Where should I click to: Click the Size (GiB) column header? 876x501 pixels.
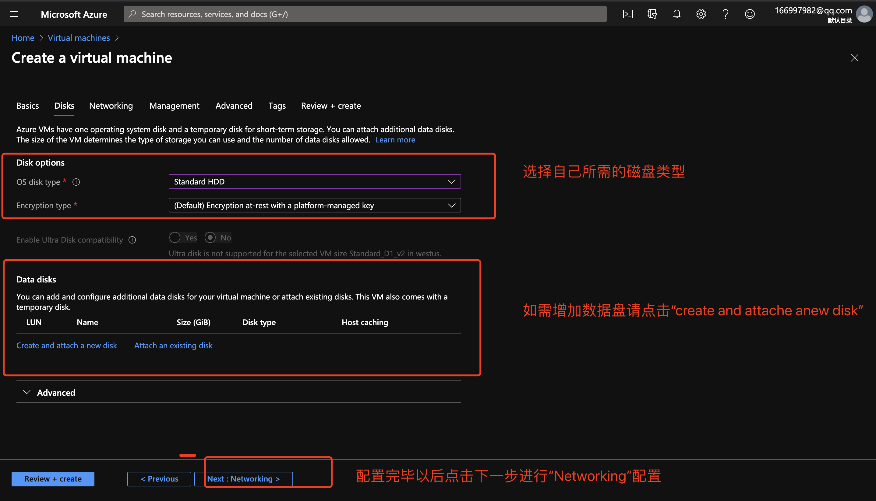click(193, 322)
